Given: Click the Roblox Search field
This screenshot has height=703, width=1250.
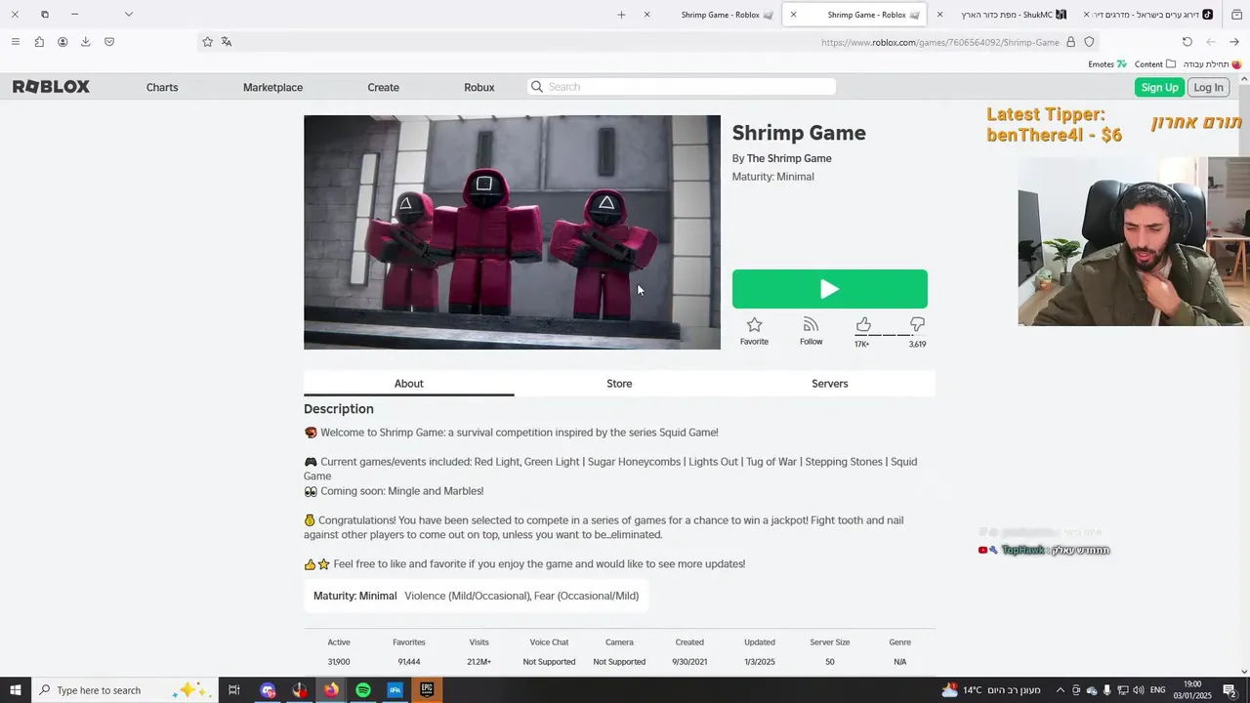Looking at the screenshot, I should [682, 87].
